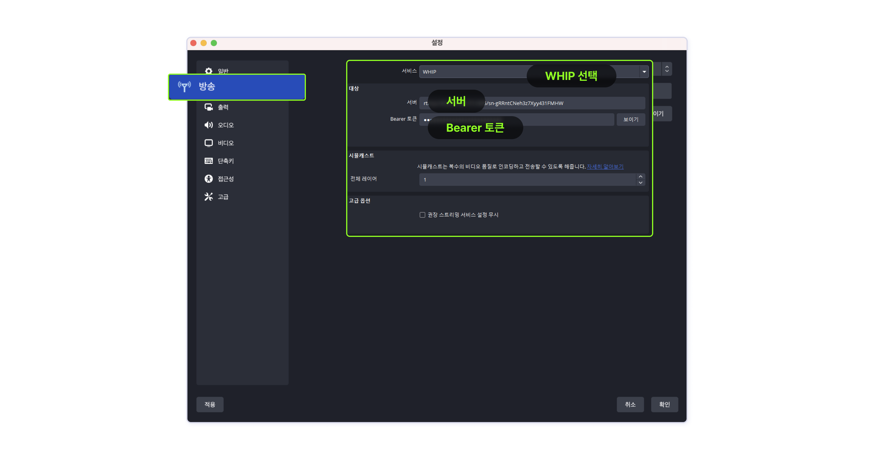Decrease 전체 레이어 value with down arrow
Viewport: 874px width, 460px height.
(640, 183)
